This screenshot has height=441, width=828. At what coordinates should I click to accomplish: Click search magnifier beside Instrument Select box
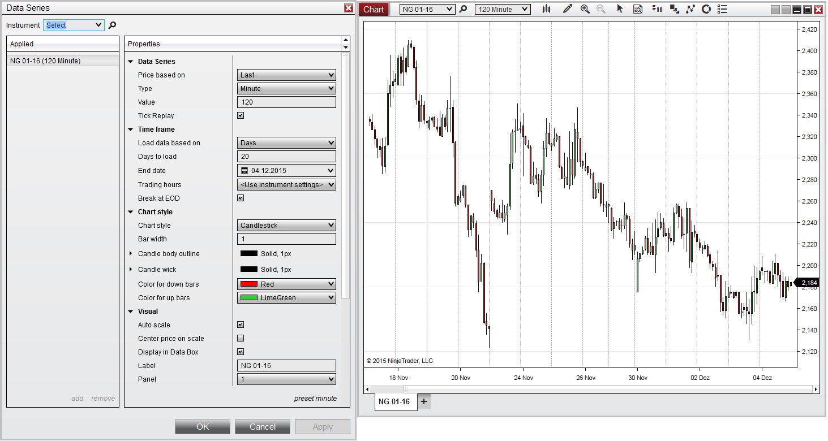(x=112, y=25)
